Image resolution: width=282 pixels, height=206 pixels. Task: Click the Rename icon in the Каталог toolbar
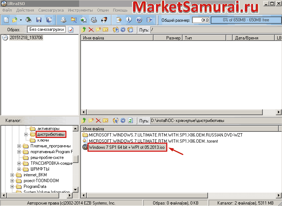pyautogui.click(x=105, y=121)
